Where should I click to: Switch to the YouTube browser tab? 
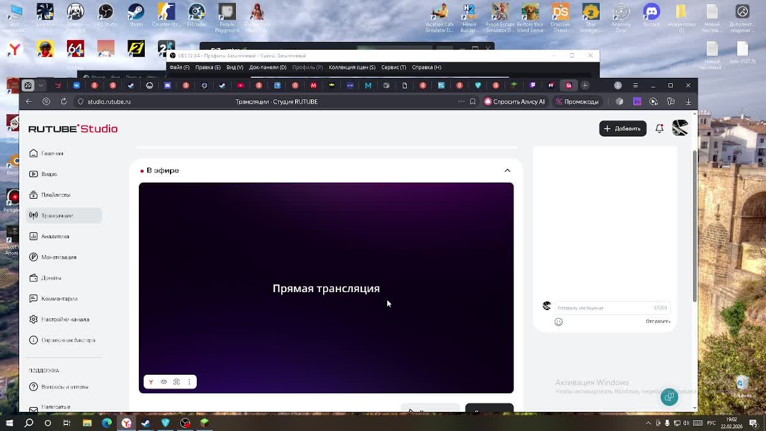241,86
